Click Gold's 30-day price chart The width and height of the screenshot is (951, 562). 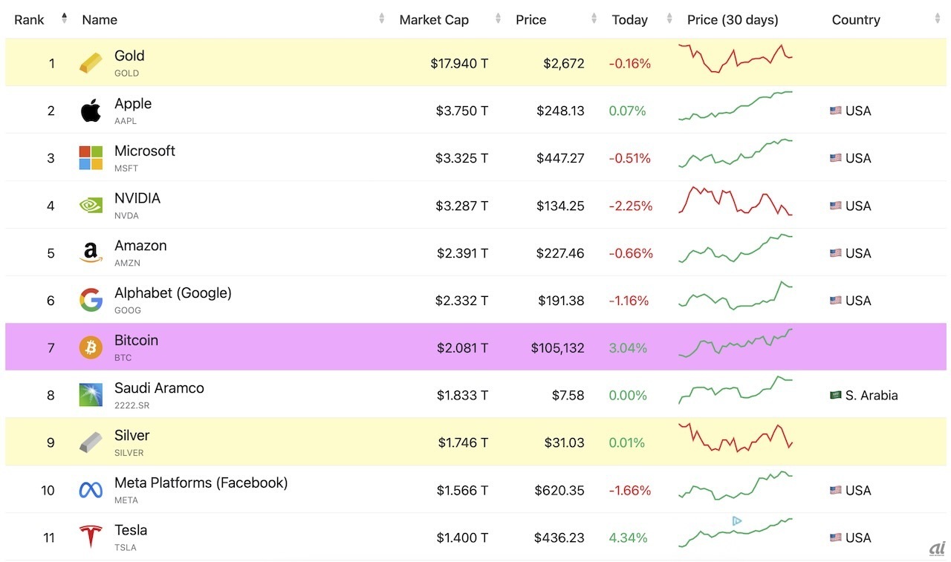(x=736, y=58)
